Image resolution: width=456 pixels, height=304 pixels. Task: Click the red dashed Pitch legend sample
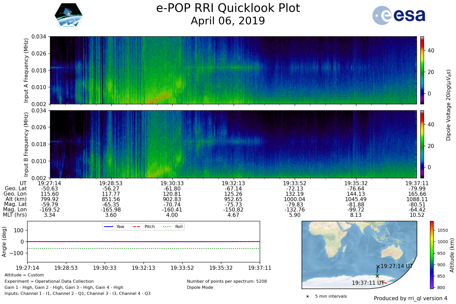pyautogui.click(x=137, y=226)
